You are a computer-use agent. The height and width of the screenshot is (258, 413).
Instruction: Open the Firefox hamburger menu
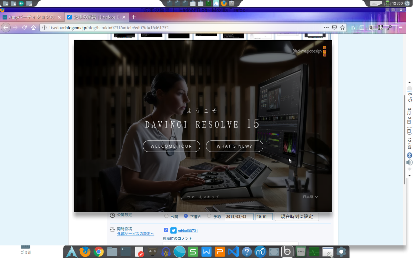(400, 28)
